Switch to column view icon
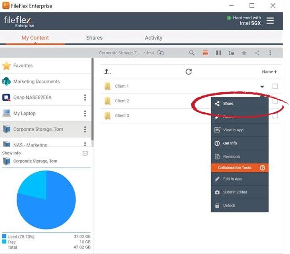 point(218,53)
